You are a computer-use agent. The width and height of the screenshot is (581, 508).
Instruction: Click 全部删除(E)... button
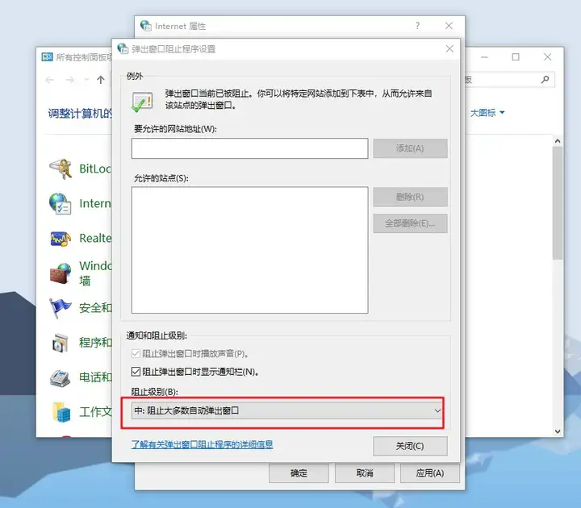click(x=410, y=223)
